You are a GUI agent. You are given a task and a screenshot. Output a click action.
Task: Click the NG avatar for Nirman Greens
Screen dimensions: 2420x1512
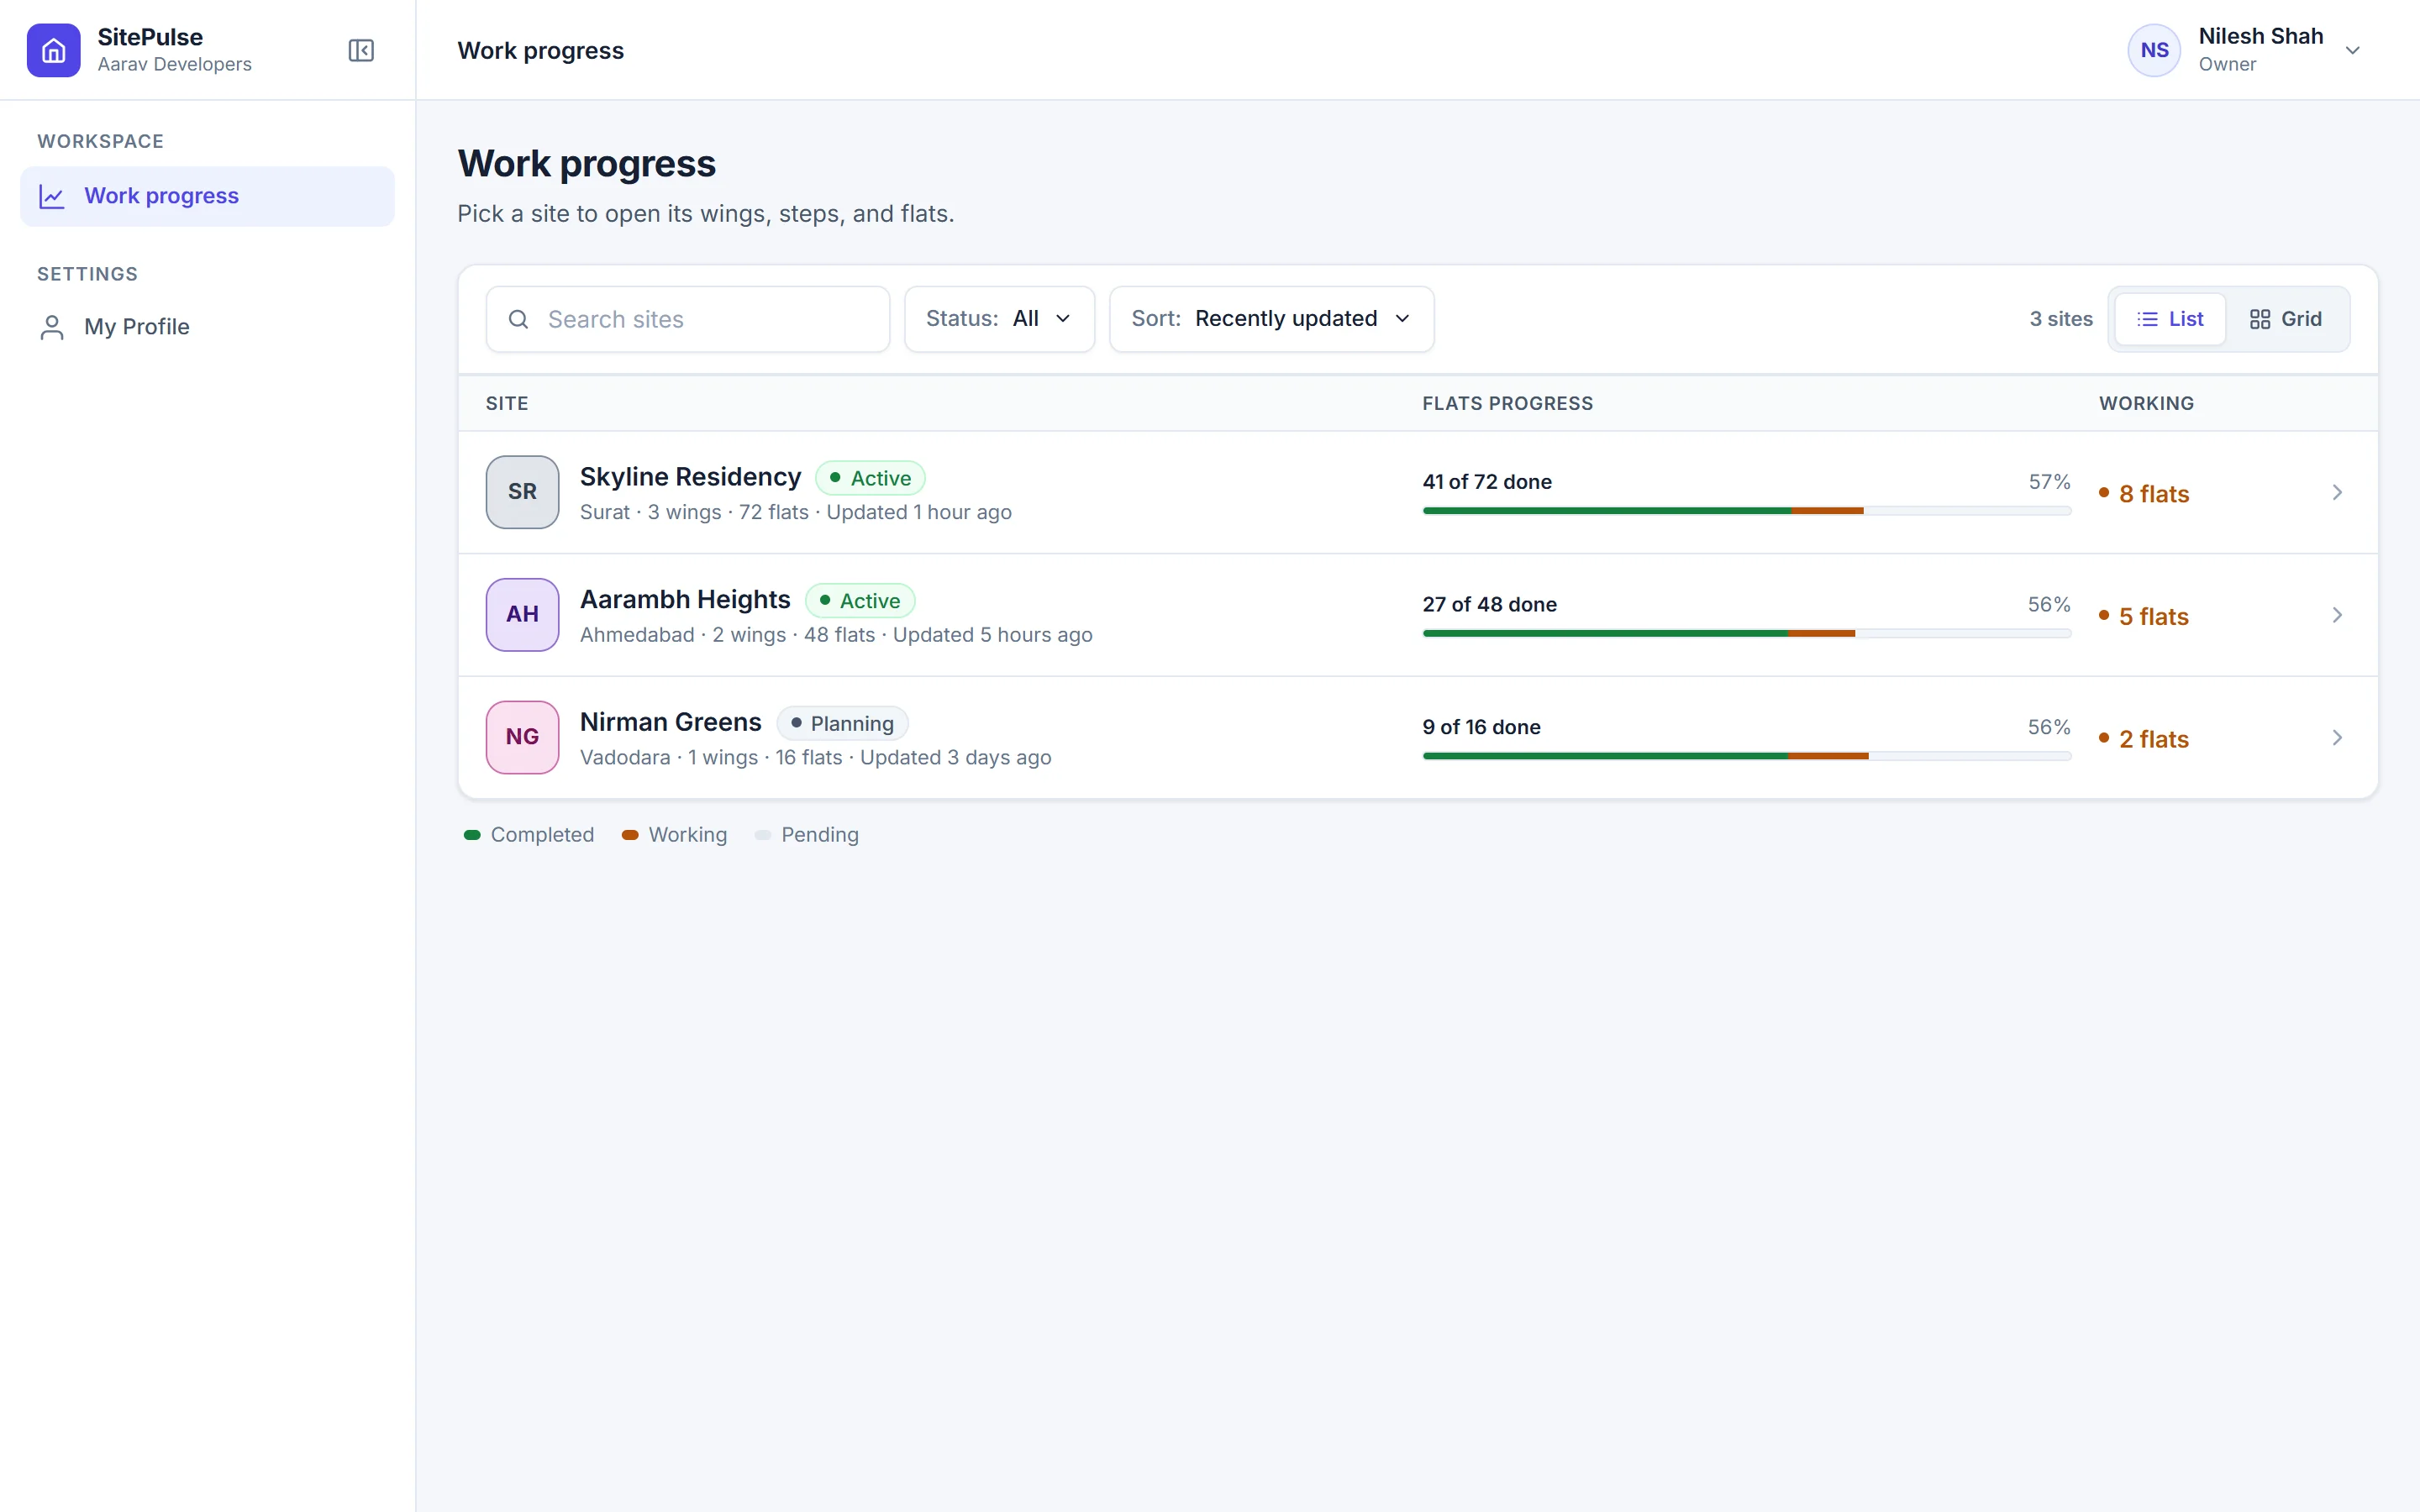click(x=522, y=737)
